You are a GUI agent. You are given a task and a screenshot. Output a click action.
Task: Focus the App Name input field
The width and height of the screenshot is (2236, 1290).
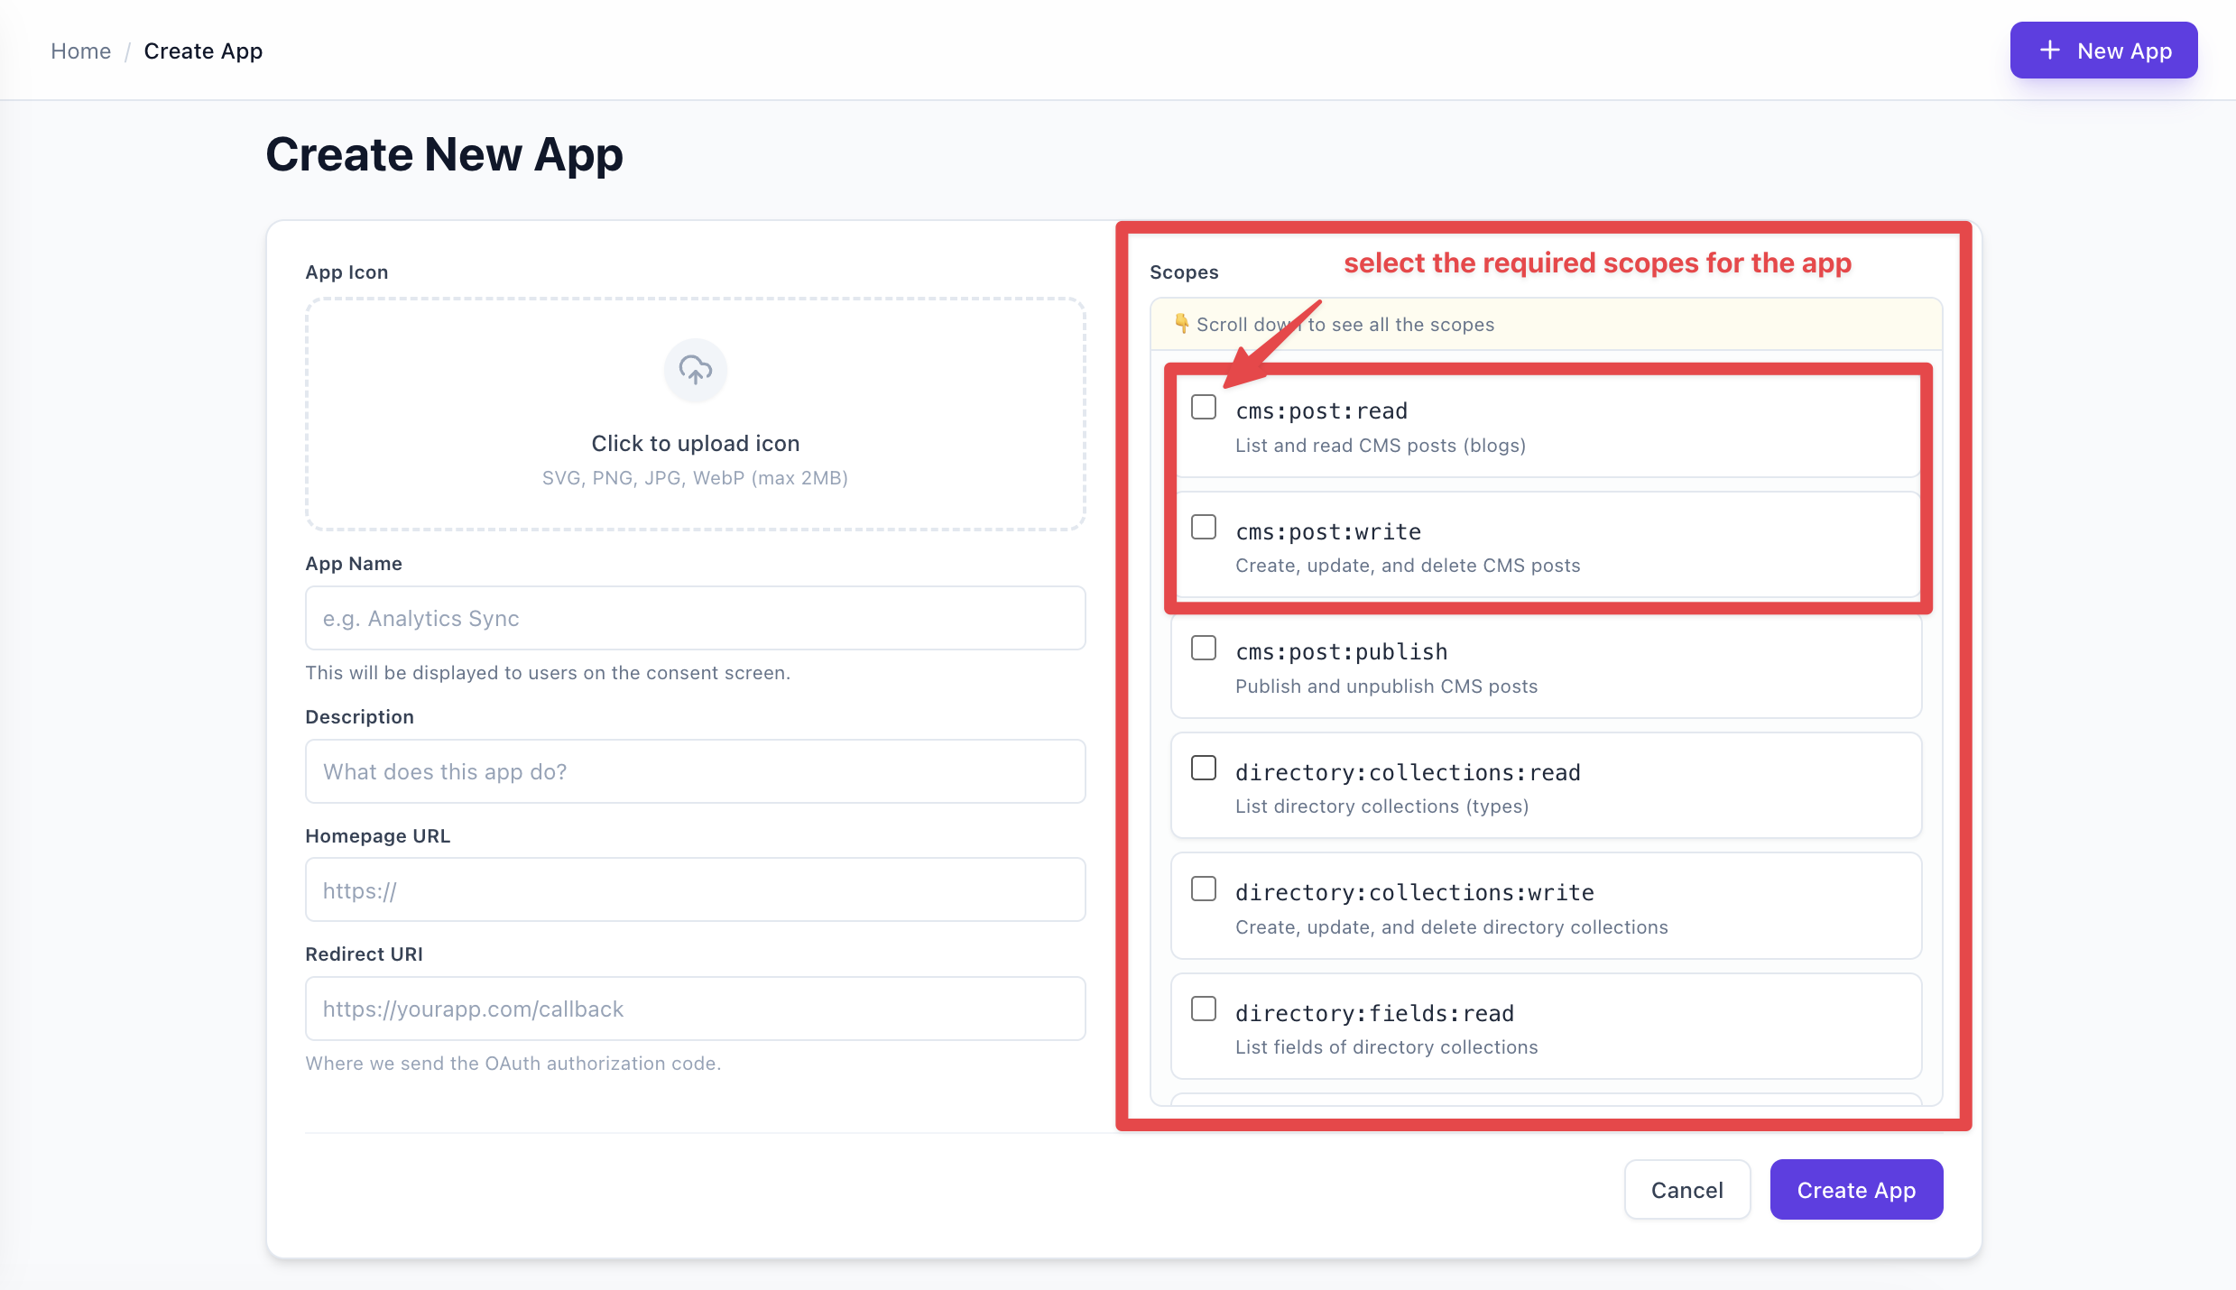click(695, 619)
